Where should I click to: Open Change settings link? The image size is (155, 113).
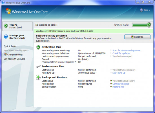15,55
